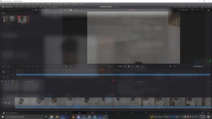The image size is (212, 119).
Task: Open the Workspace menu
Action: pos(74,4)
